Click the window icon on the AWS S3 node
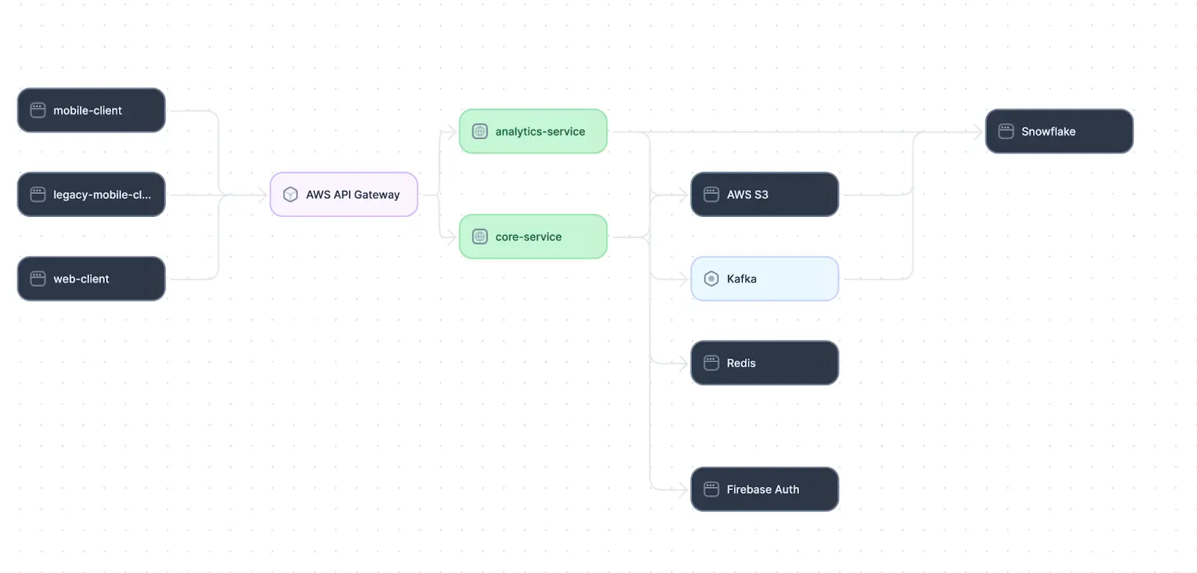Image resolution: width=1197 pixels, height=573 pixels. pyautogui.click(x=711, y=194)
